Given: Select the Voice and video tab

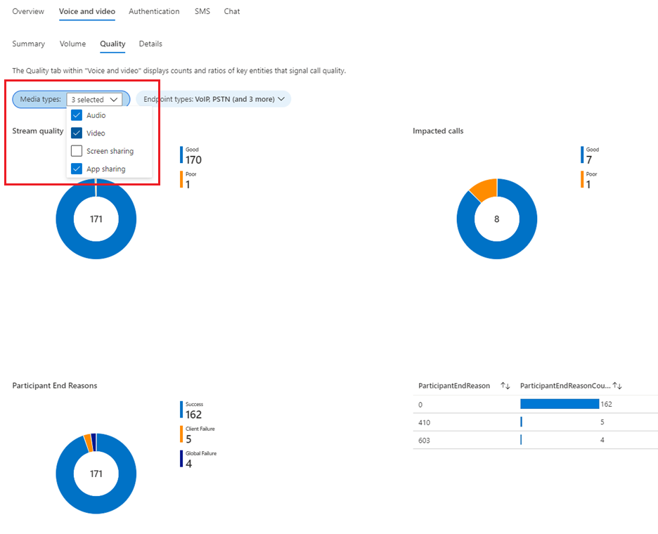Looking at the screenshot, I should [87, 11].
